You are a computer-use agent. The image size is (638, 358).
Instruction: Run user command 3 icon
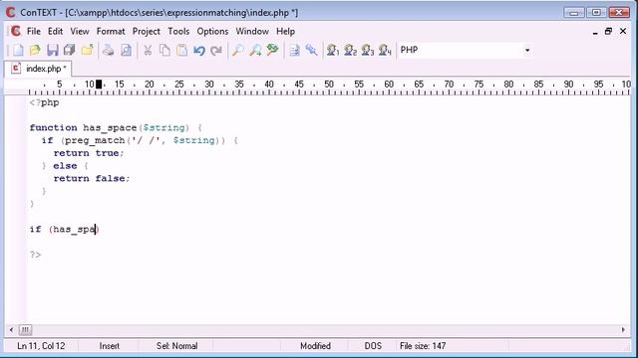[368, 50]
